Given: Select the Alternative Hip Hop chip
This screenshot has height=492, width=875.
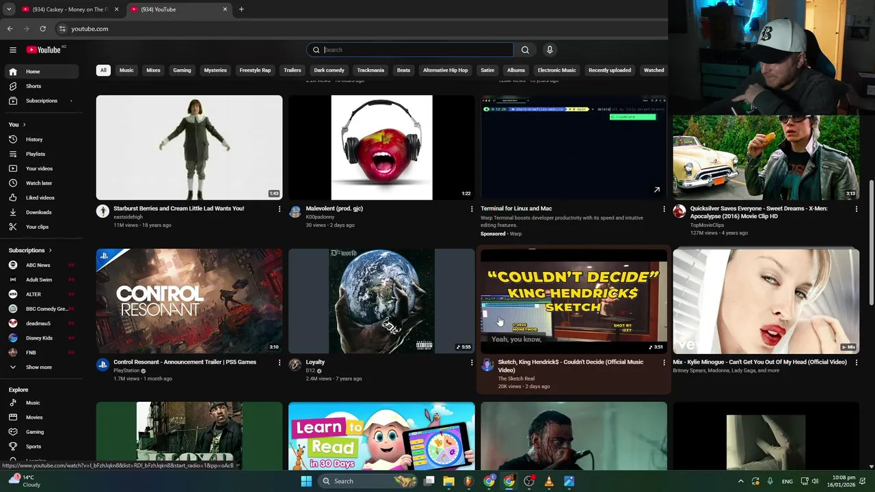Looking at the screenshot, I should tap(445, 70).
